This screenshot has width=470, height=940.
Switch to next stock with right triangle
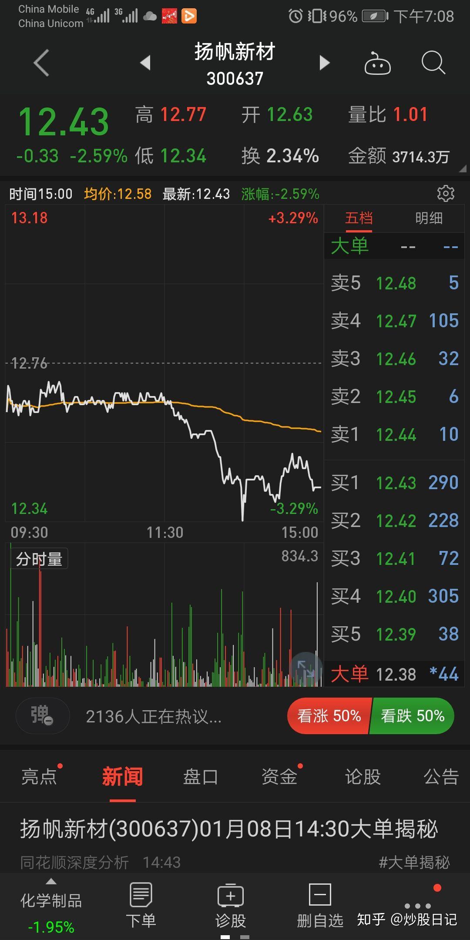pyautogui.click(x=324, y=63)
